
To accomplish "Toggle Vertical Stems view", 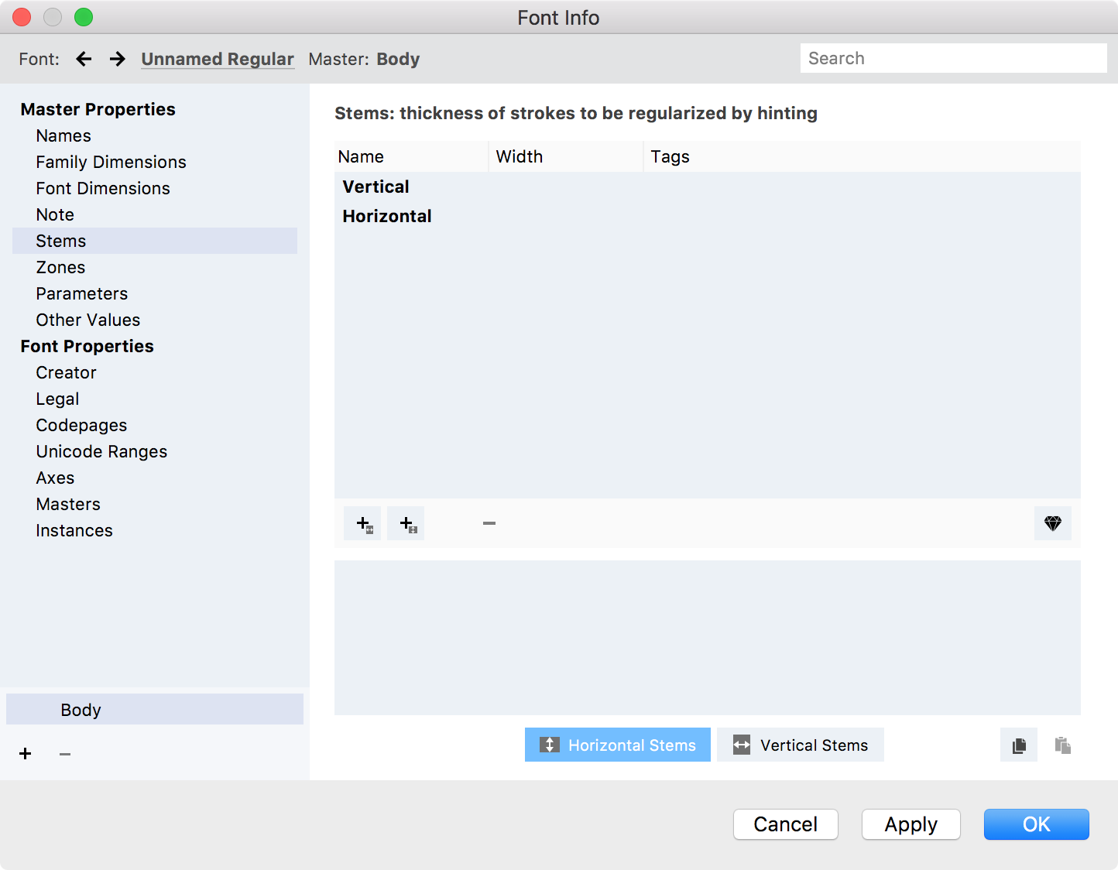I will click(801, 745).
